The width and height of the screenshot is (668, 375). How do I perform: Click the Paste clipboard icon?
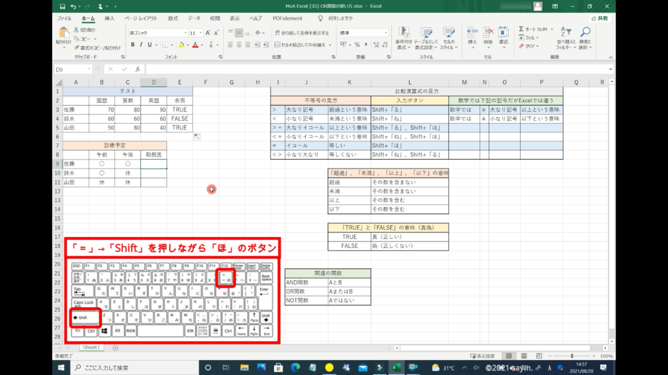point(64,33)
